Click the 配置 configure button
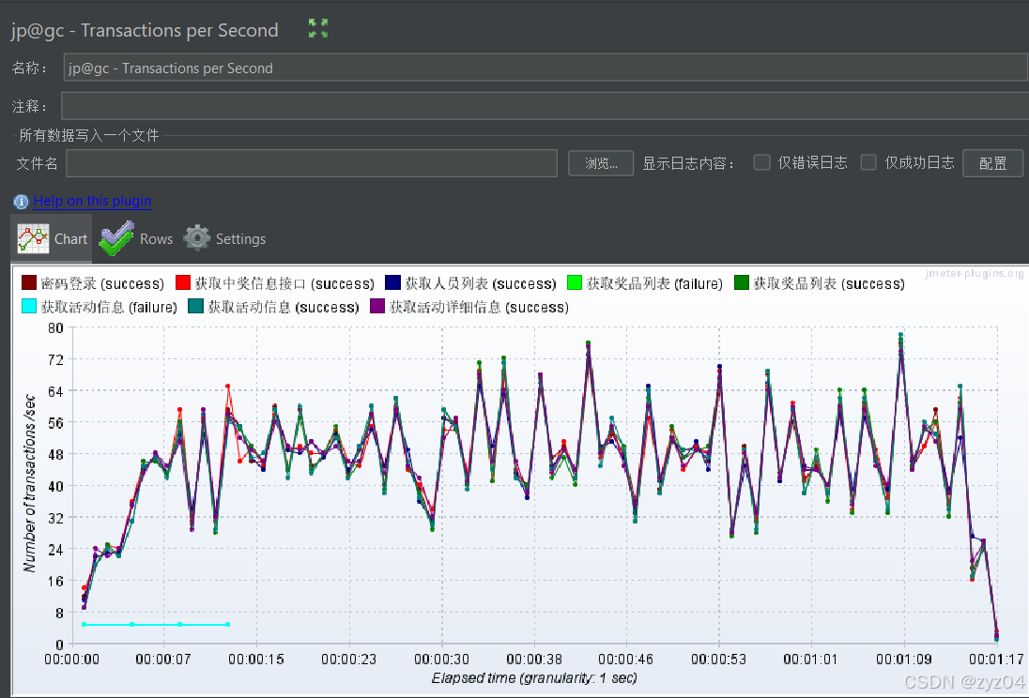 pos(993,163)
